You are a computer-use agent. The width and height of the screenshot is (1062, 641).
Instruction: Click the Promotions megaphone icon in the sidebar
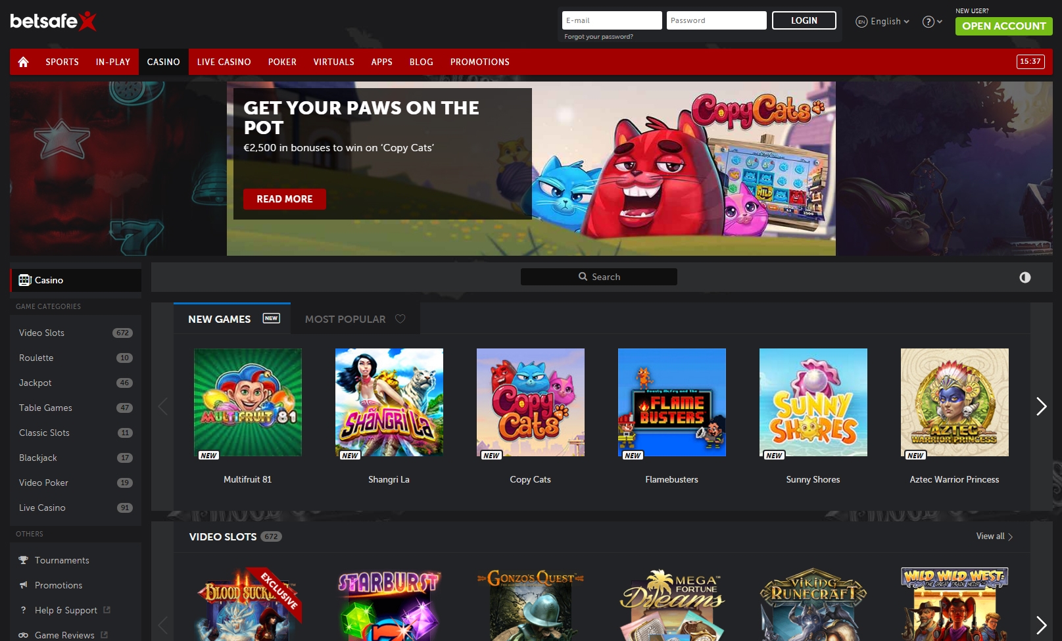pyautogui.click(x=24, y=585)
